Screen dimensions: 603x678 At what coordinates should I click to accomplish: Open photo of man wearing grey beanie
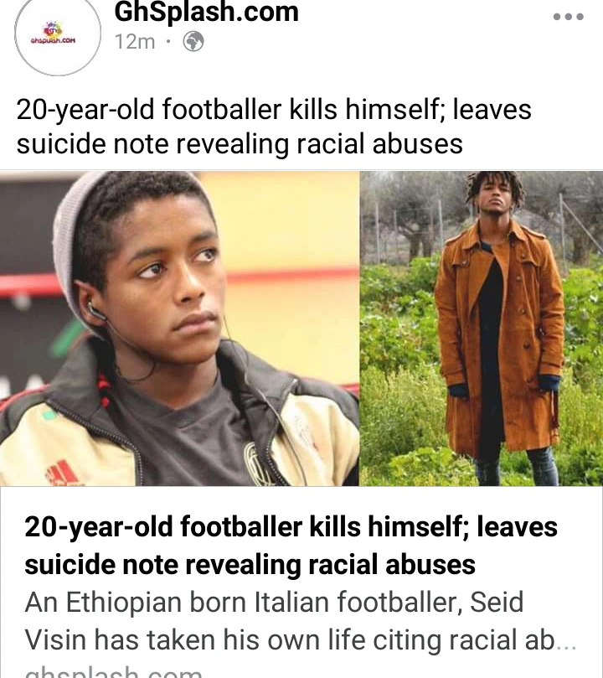tap(179, 329)
